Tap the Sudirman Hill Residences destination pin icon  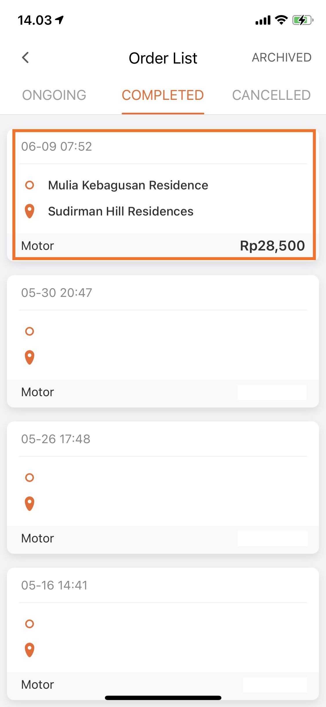[30, 211]
